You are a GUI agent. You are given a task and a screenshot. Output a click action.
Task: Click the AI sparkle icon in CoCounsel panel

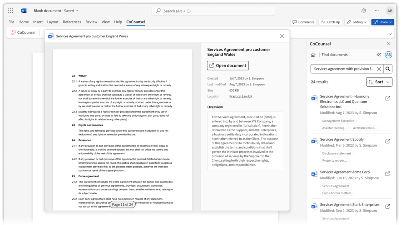click(378, 55)
